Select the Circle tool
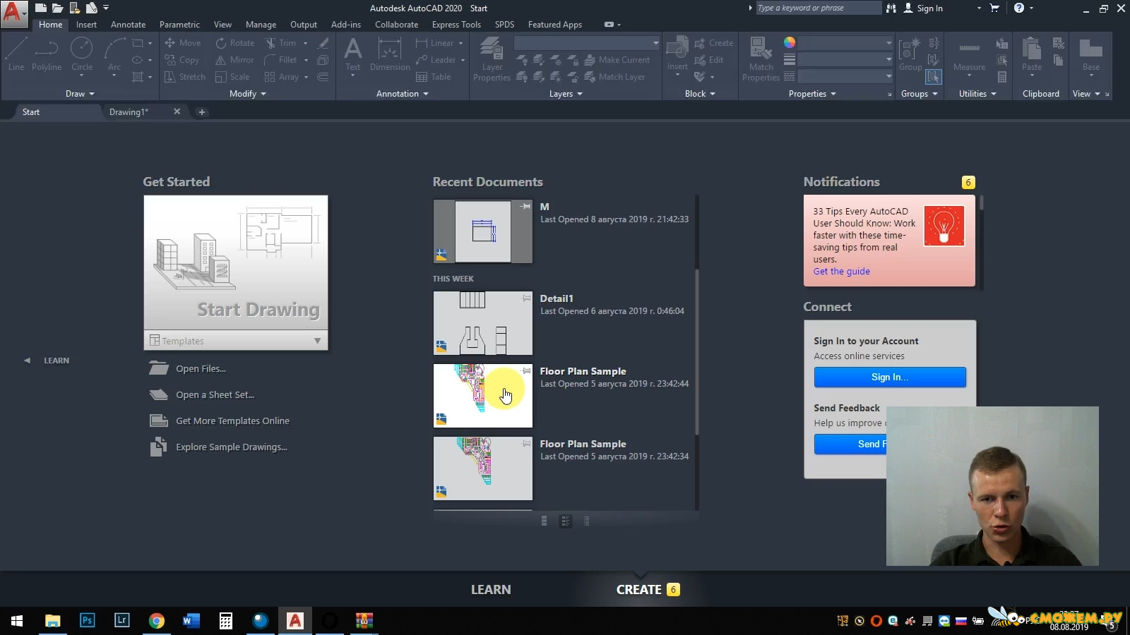 click(82, 55)
